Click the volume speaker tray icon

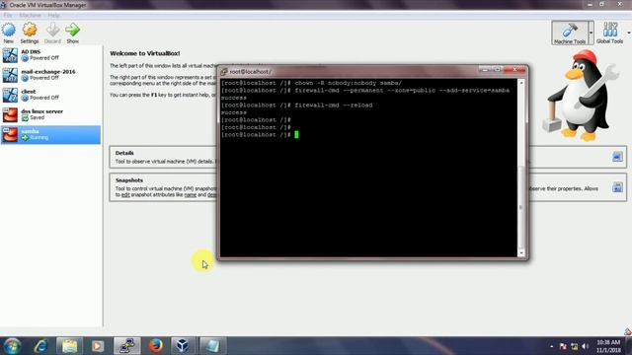pos(586,346)
